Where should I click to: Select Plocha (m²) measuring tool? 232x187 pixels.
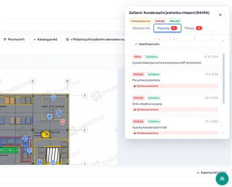tap(14, 40)
